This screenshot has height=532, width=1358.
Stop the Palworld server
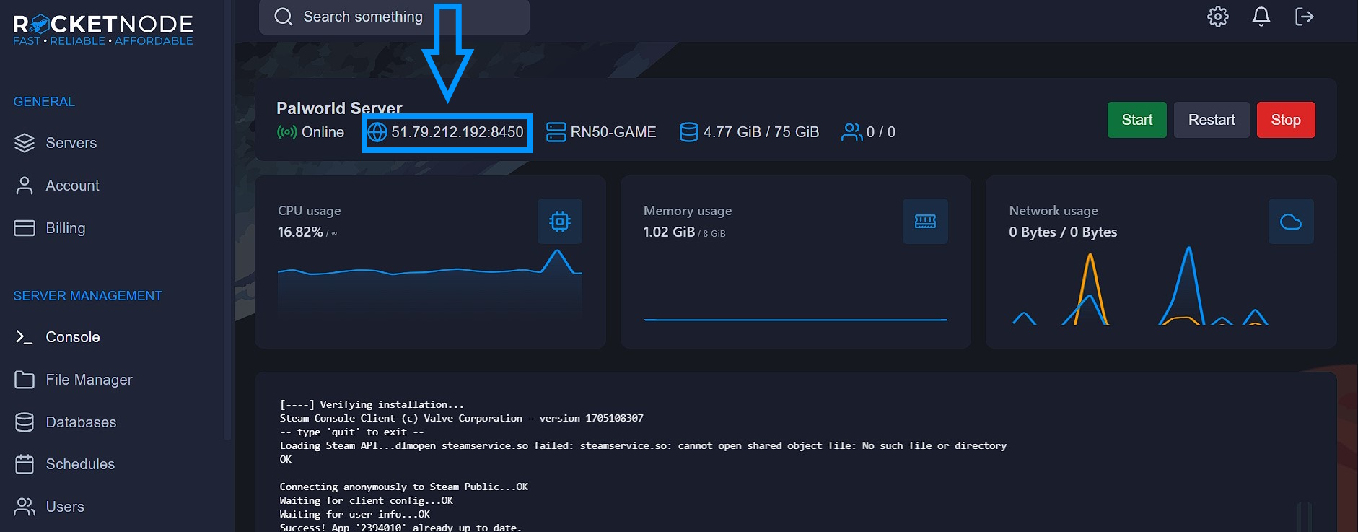point(1286,120)
